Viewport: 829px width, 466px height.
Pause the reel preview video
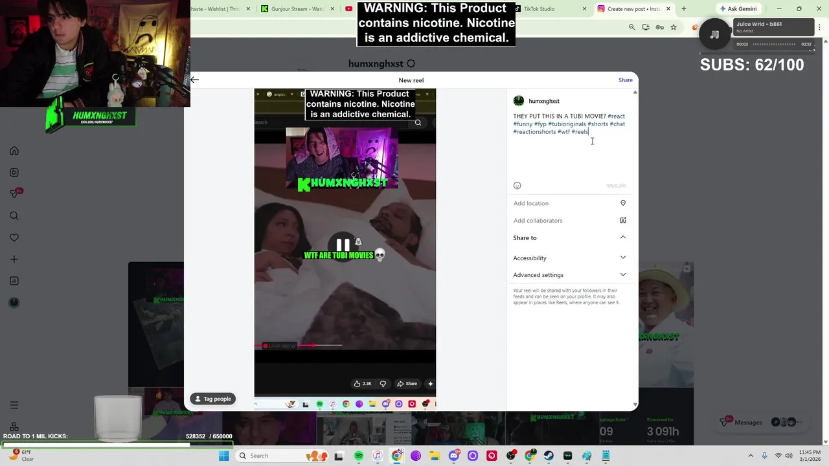pyautogui.click(x=343, y=245)
